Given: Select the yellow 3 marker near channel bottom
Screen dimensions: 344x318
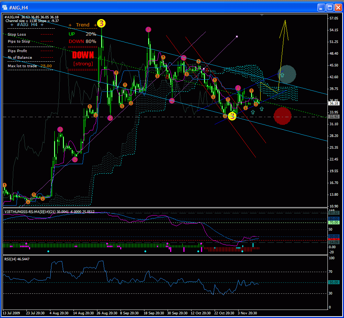Looking at the screenshot, I should click(232, 116).
